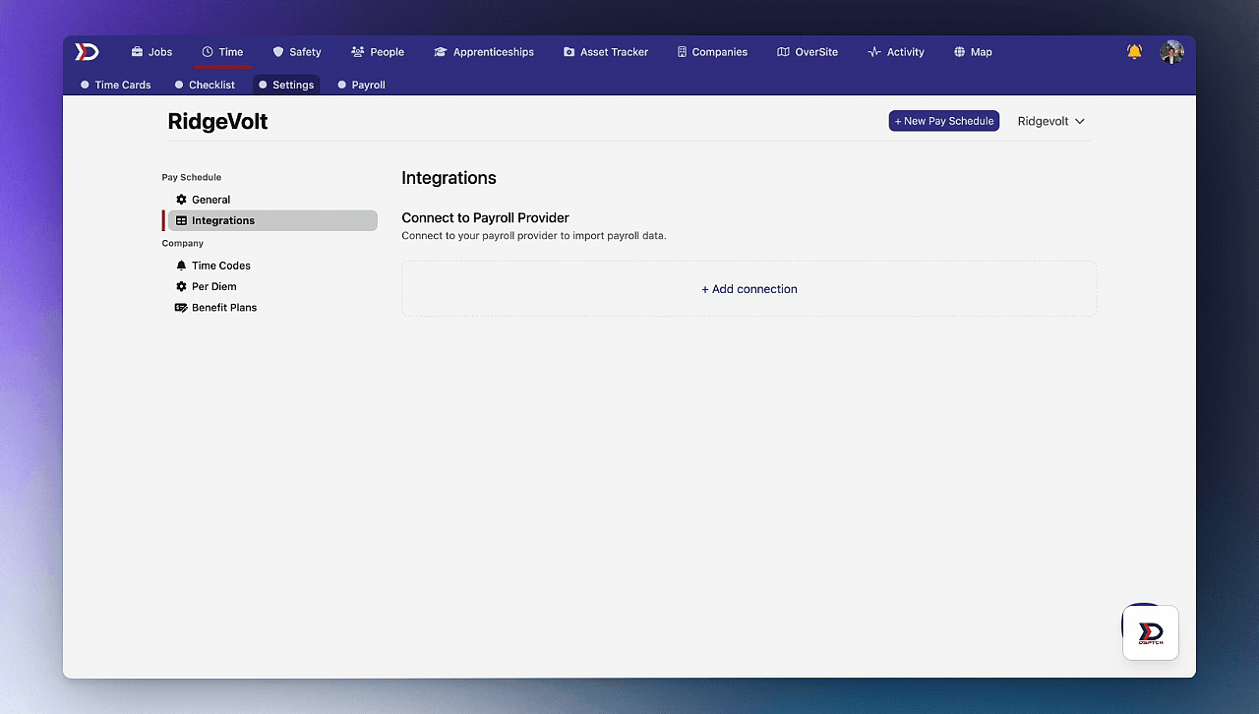Click the People group icon
Viewport: 1259px width, 714px height.
click(358, 52)
